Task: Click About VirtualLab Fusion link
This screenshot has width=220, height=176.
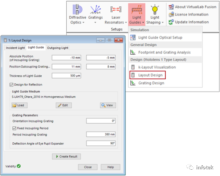Action: point(195,7)
